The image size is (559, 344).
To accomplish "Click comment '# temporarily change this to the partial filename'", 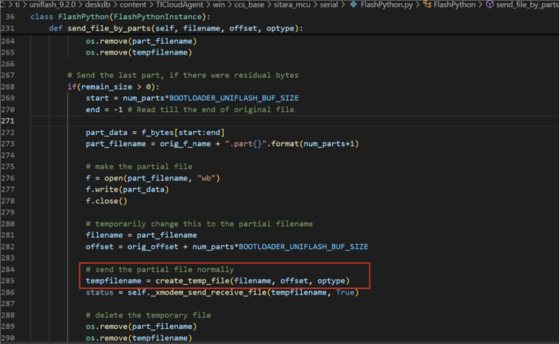I will [x=199, y=224].
